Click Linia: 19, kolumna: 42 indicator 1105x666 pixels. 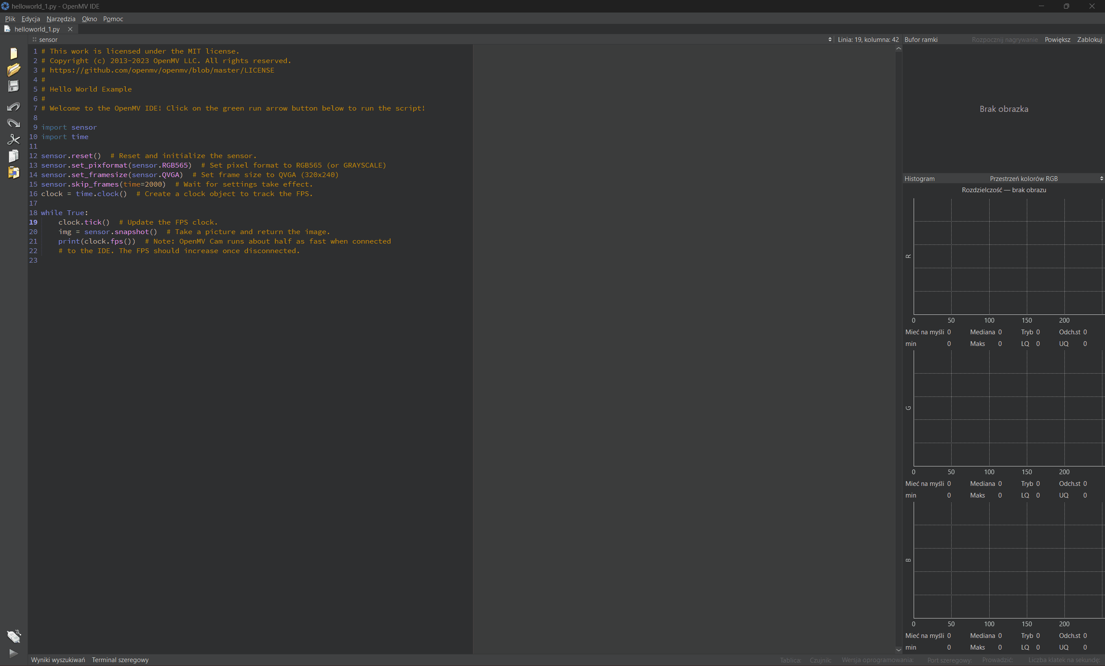pyautogui.click(x=868, y=39)
